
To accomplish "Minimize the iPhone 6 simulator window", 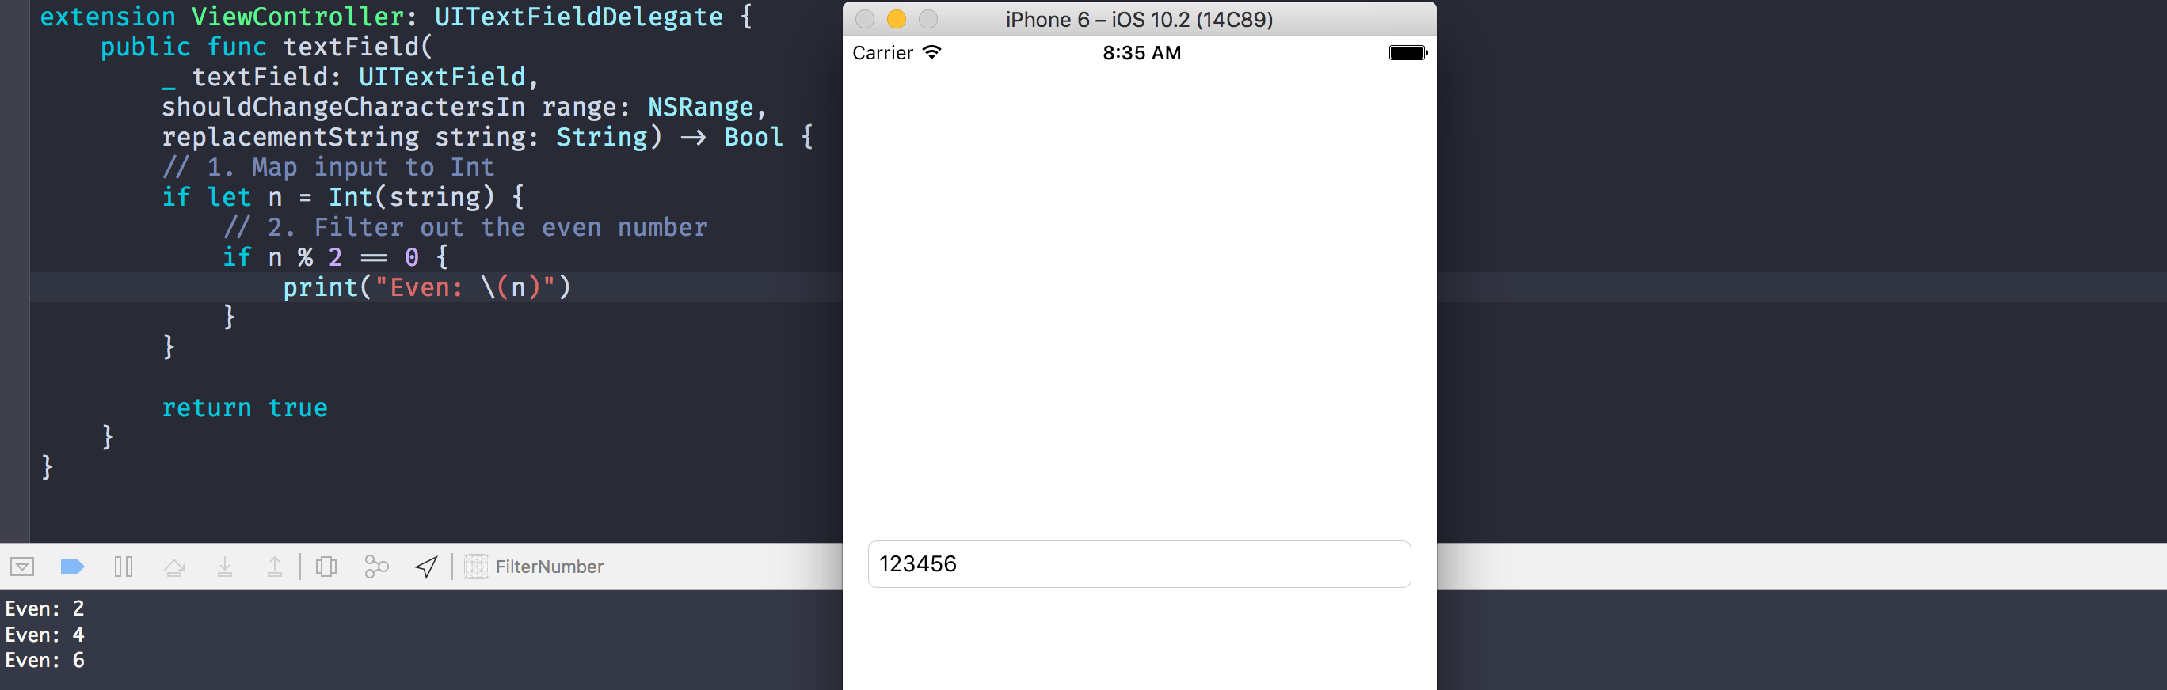I will click(x=896, y=19).
